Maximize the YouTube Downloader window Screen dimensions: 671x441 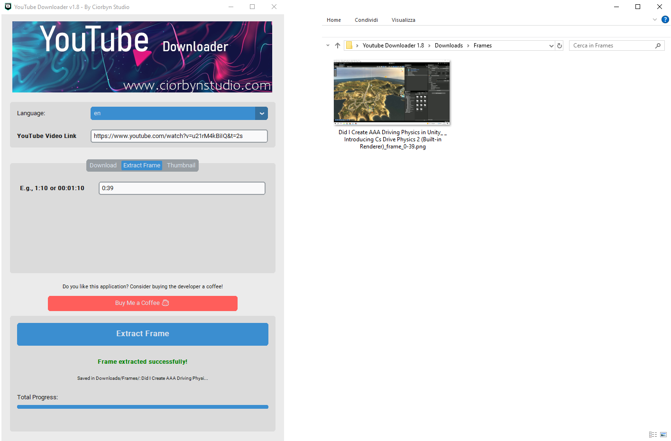pyautogui.click(x=252, y=7)
